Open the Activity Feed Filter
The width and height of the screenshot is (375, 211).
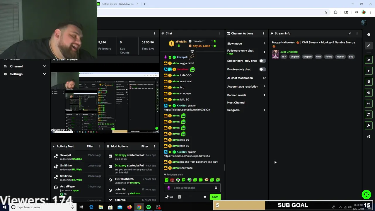pyautogui.click(x=90, y=146)
